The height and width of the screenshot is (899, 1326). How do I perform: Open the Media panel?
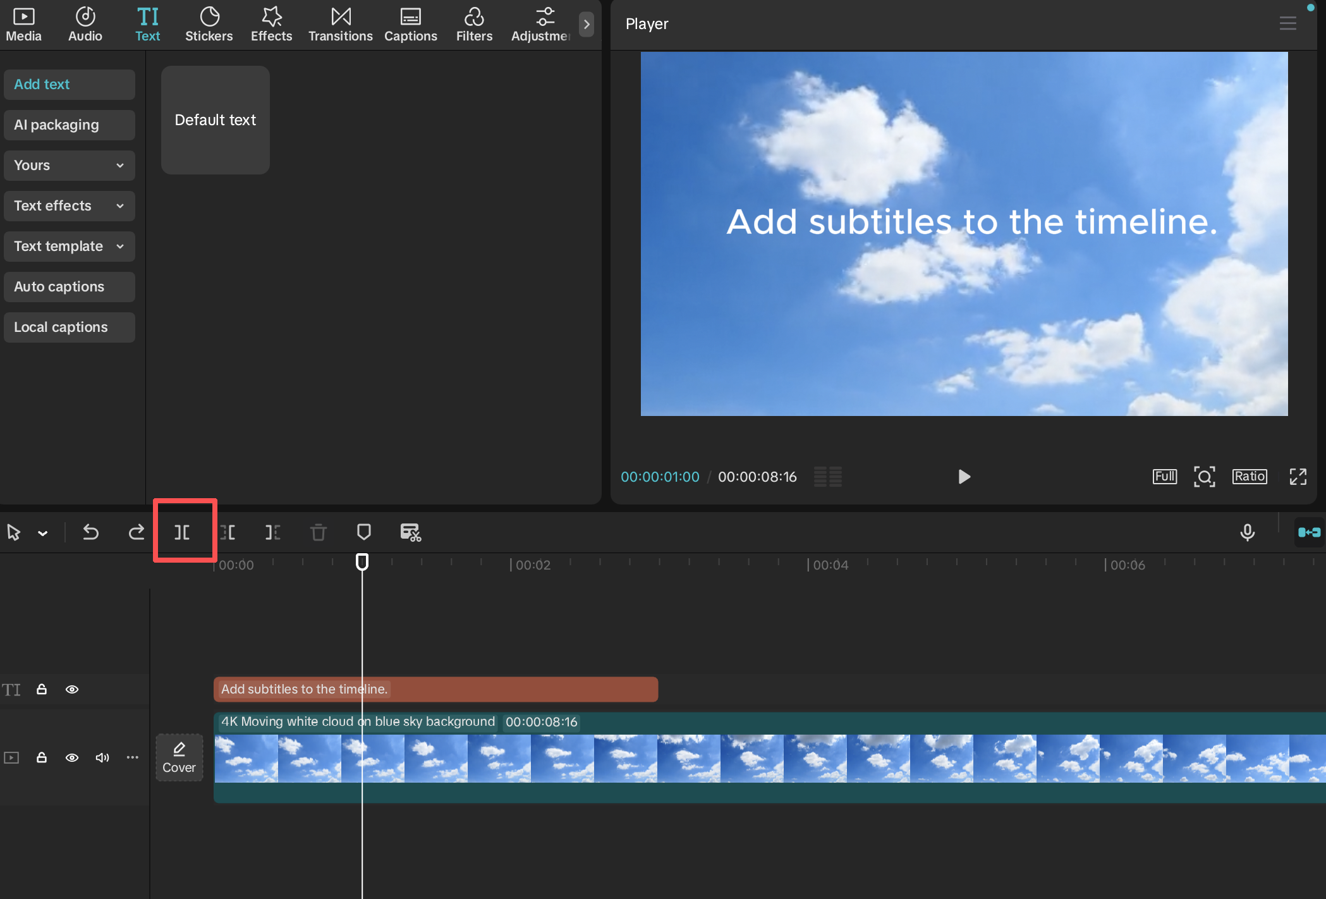click(x=23, y=24)
